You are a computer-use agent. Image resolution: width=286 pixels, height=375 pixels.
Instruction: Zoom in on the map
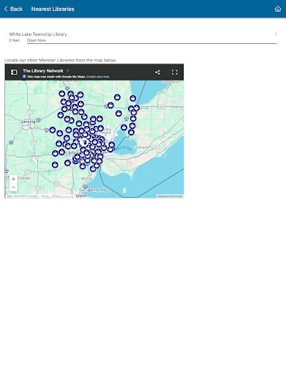pyautogui.click(x=13, y=179)
